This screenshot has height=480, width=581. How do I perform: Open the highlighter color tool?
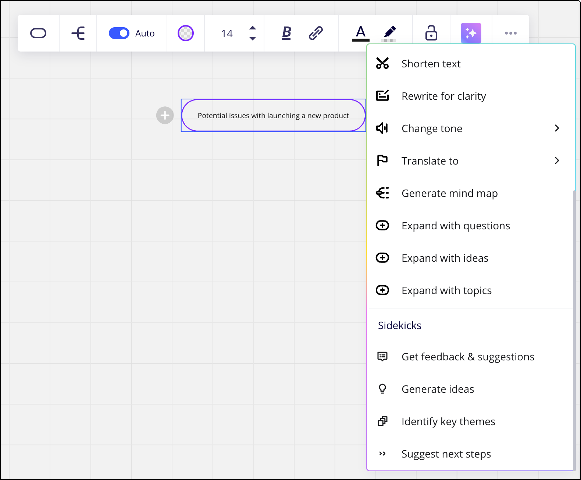(x=389, y=33)
